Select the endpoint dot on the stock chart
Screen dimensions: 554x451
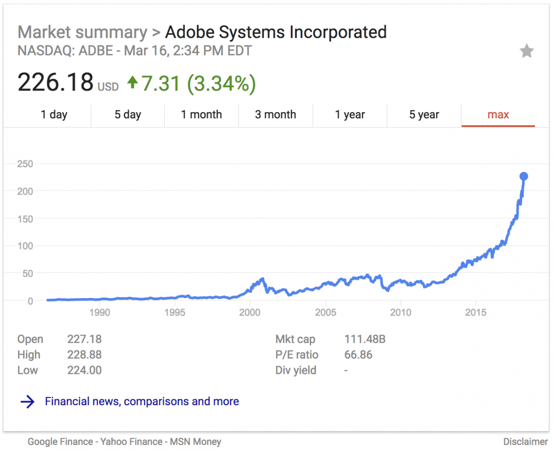(524, 176)
